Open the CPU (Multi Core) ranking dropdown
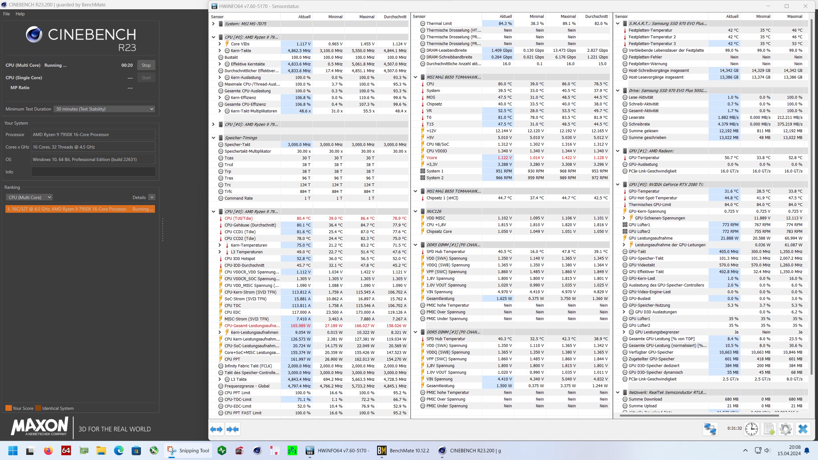 [x=29, y=197]
